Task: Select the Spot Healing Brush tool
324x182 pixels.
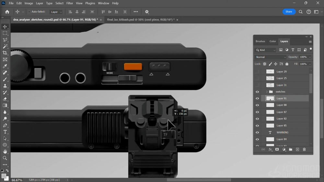Action: (x=5, y=73)
